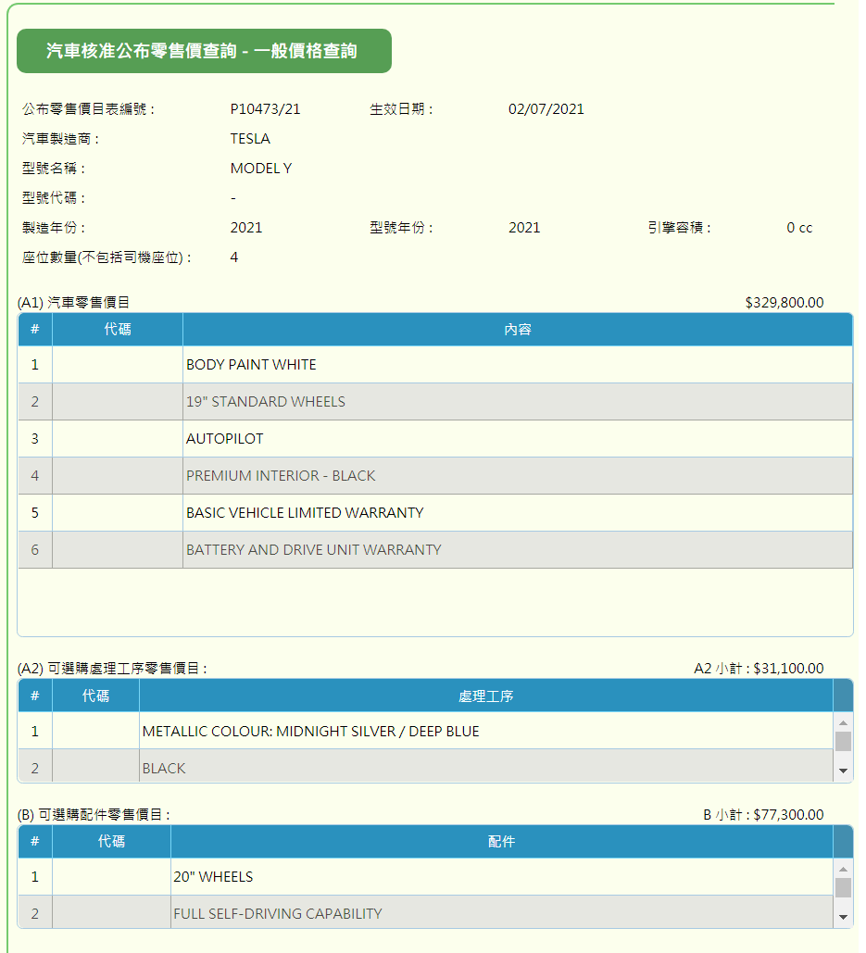The width and height of the screenshot is (866, 953).
Task: Click the manufacturer value TESLA
Action: tap(250, 139)
